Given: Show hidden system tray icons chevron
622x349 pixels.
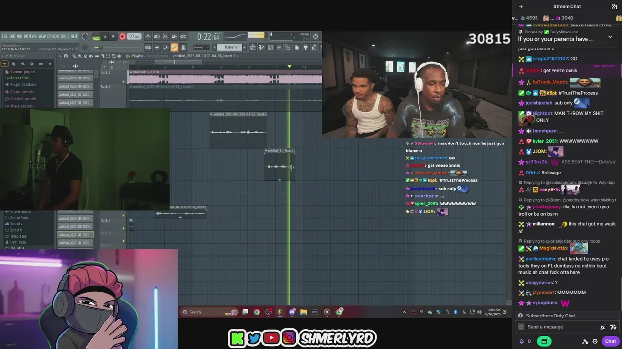Looking at the screenshot, I should pos(404,312).
